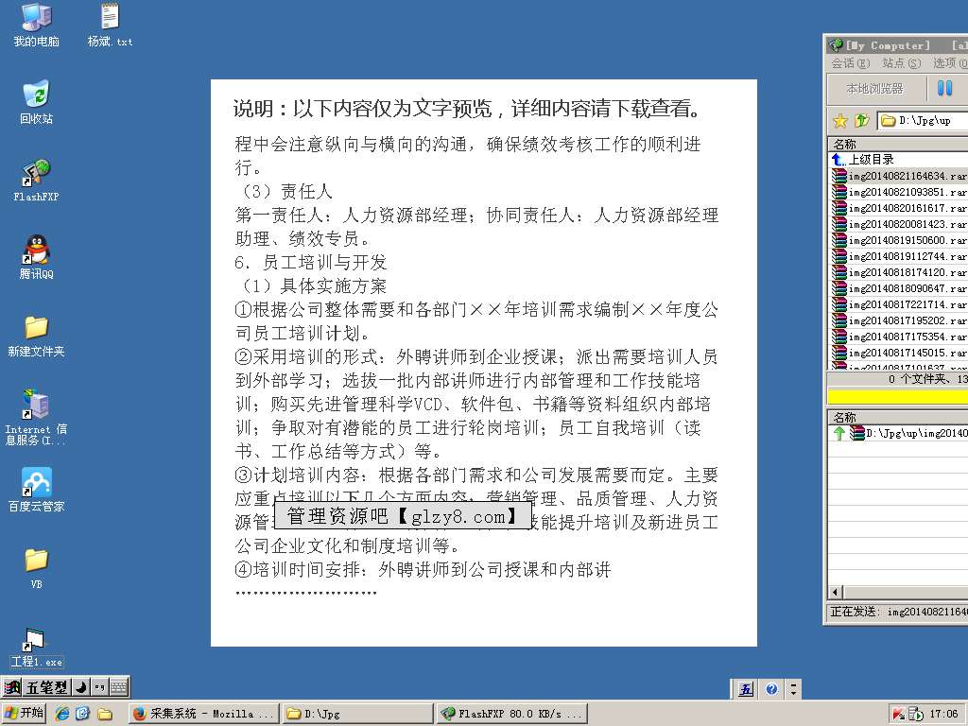Toggle the IME half-moon width icon
Viewport: 968px width, 726px height.
pos(81,686)
